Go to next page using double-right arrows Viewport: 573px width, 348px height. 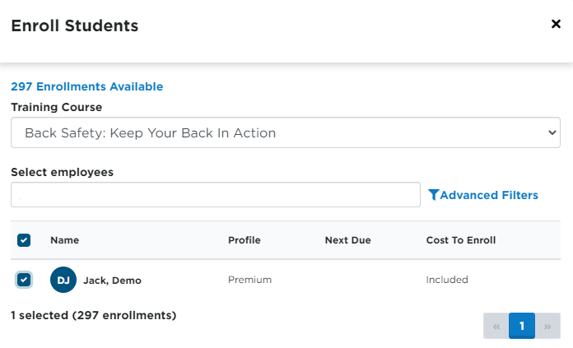tap(547, 326)
